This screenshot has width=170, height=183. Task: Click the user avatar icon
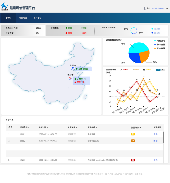coord(144,8)
